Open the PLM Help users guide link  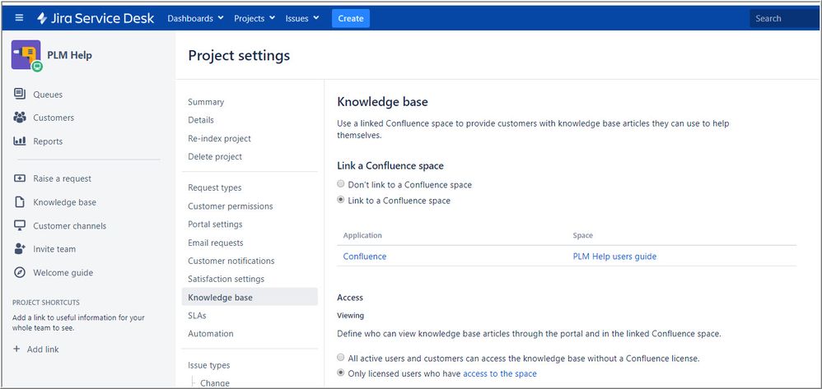pyautogui.click(x=614, y=257)
